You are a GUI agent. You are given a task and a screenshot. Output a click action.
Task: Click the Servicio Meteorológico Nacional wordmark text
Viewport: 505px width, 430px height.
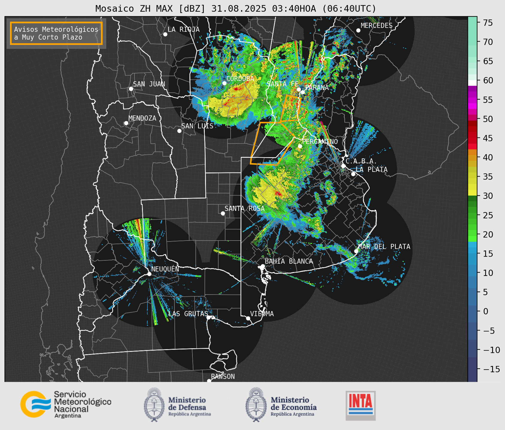coord(82,404)
